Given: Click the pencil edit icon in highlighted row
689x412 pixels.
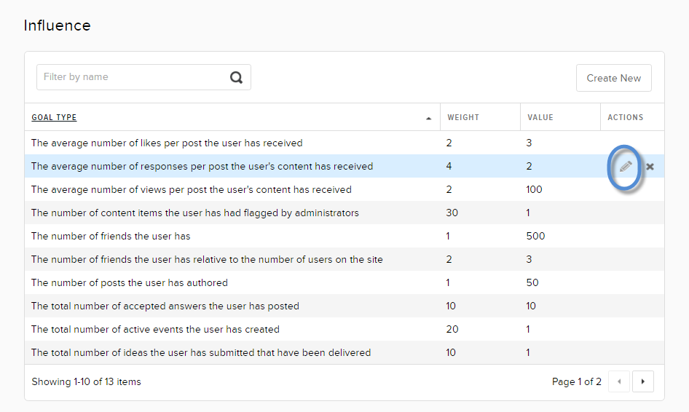Looking at the screenshot, I should pyautogui.click(x=625, y=167).
